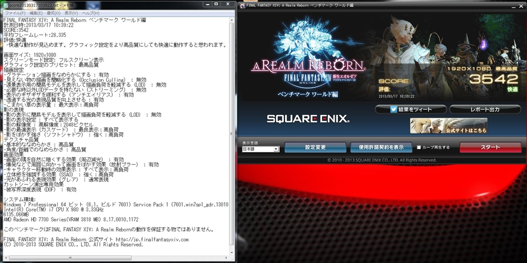Image resolution: width=527 pixels, height=263 pixels.
Task: Open the ヘルプ(H) menu in Notepad
Action: click(91, 13)
